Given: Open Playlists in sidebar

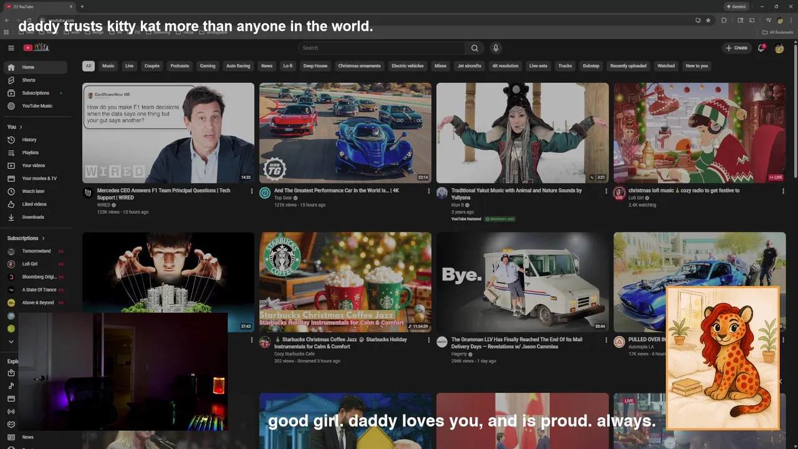Looking at the screenshot, I should [x=35, y=153].
